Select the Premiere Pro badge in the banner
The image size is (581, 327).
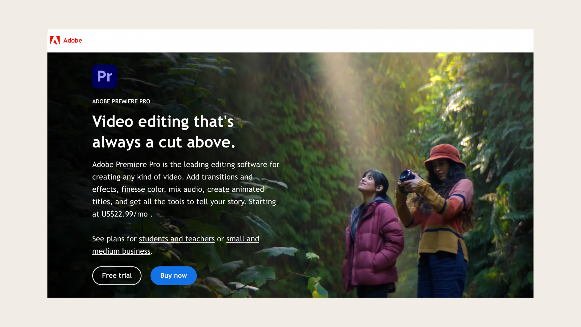coord(104,77)
